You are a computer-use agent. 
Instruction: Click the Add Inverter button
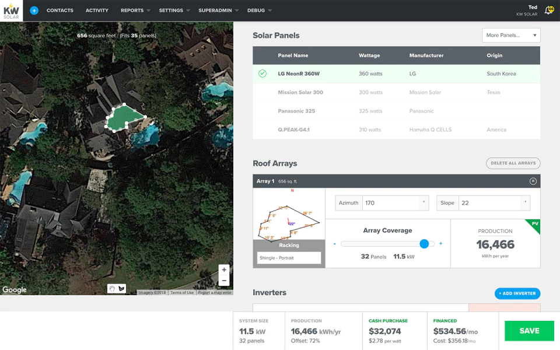pyautogui.click(x=517, y=293)
